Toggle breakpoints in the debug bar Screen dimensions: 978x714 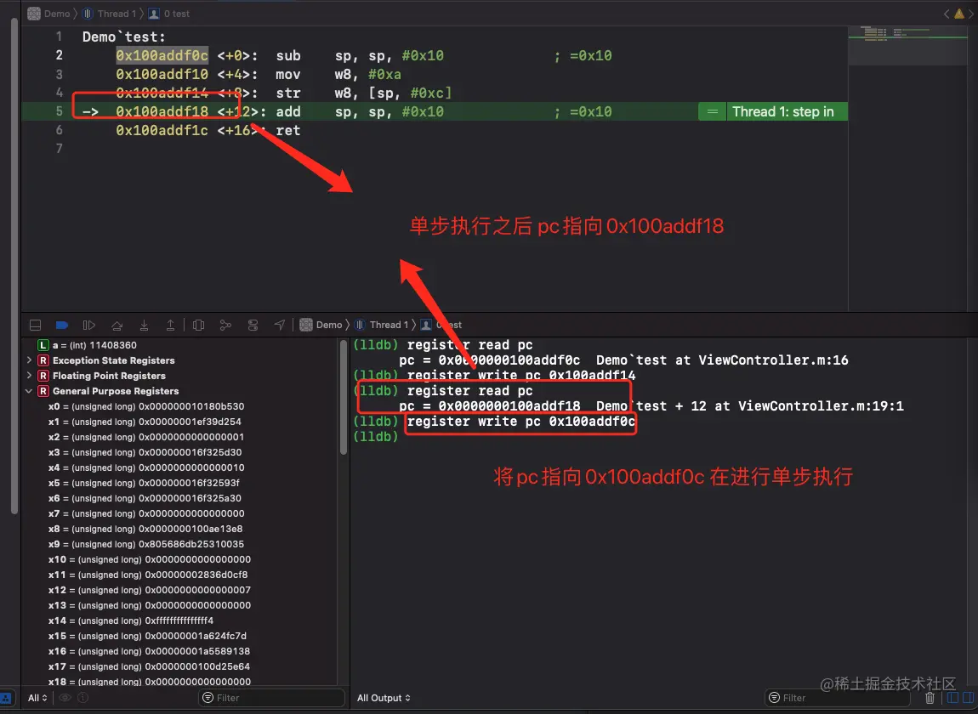click(x=61, y=325)
